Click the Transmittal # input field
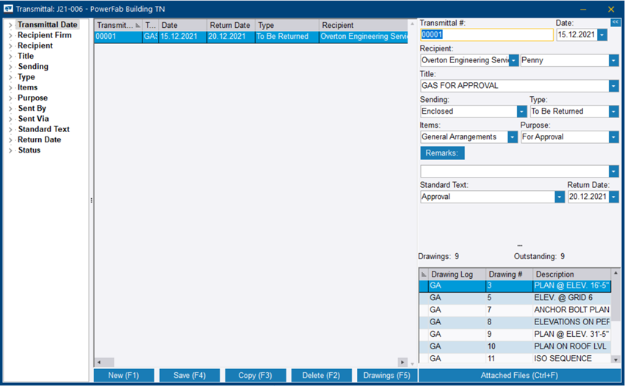This screenshot has width=625, height=386. click(x=486, y=35)
